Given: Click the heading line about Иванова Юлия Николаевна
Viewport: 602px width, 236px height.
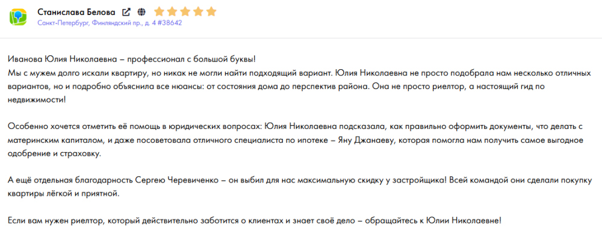Looking at the screenshot, I should coord(131,60).
